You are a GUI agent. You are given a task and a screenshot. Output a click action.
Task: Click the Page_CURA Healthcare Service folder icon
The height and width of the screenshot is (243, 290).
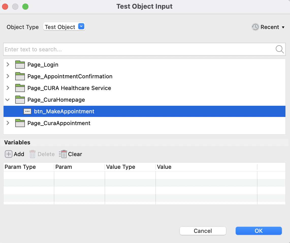[20, 88]
